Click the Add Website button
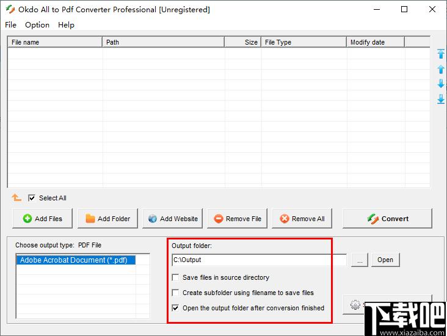 (x=172, y=219)
